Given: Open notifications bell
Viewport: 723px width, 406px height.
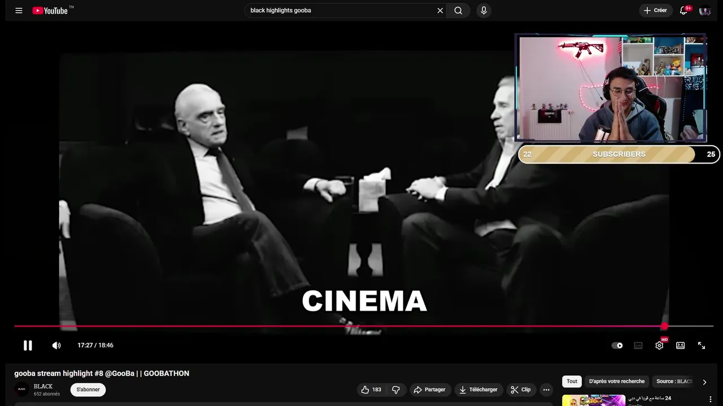Looking at the screenshot, I should point(683,10).
